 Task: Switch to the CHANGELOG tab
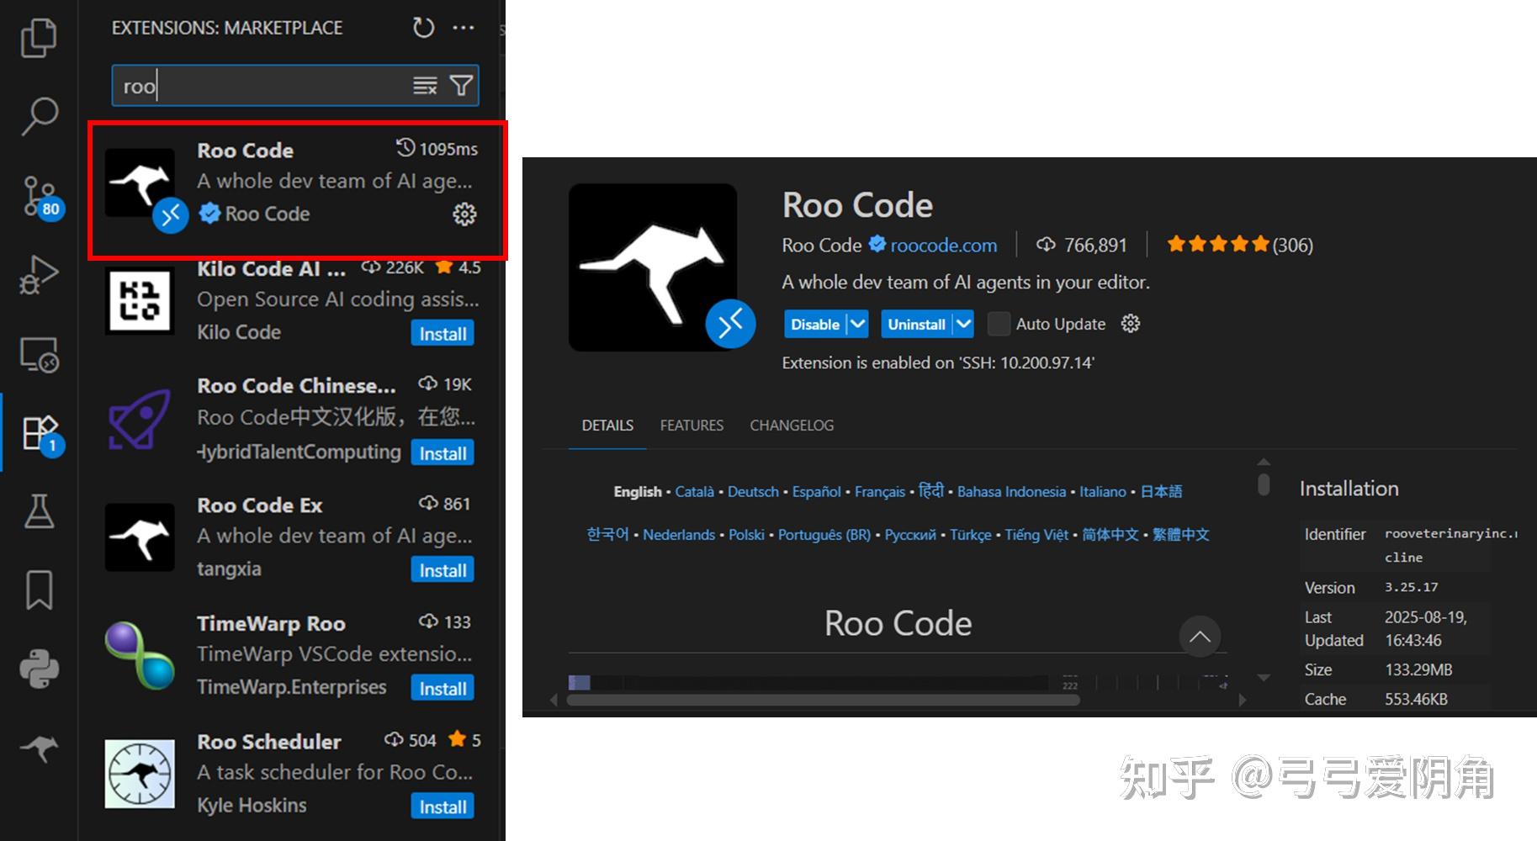point(792,426)
